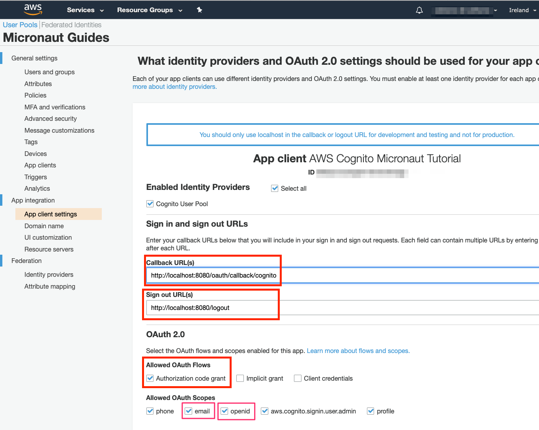539x430 pixels.
Task: Open the blurred account name dropdown
Action: coord(464,11)
